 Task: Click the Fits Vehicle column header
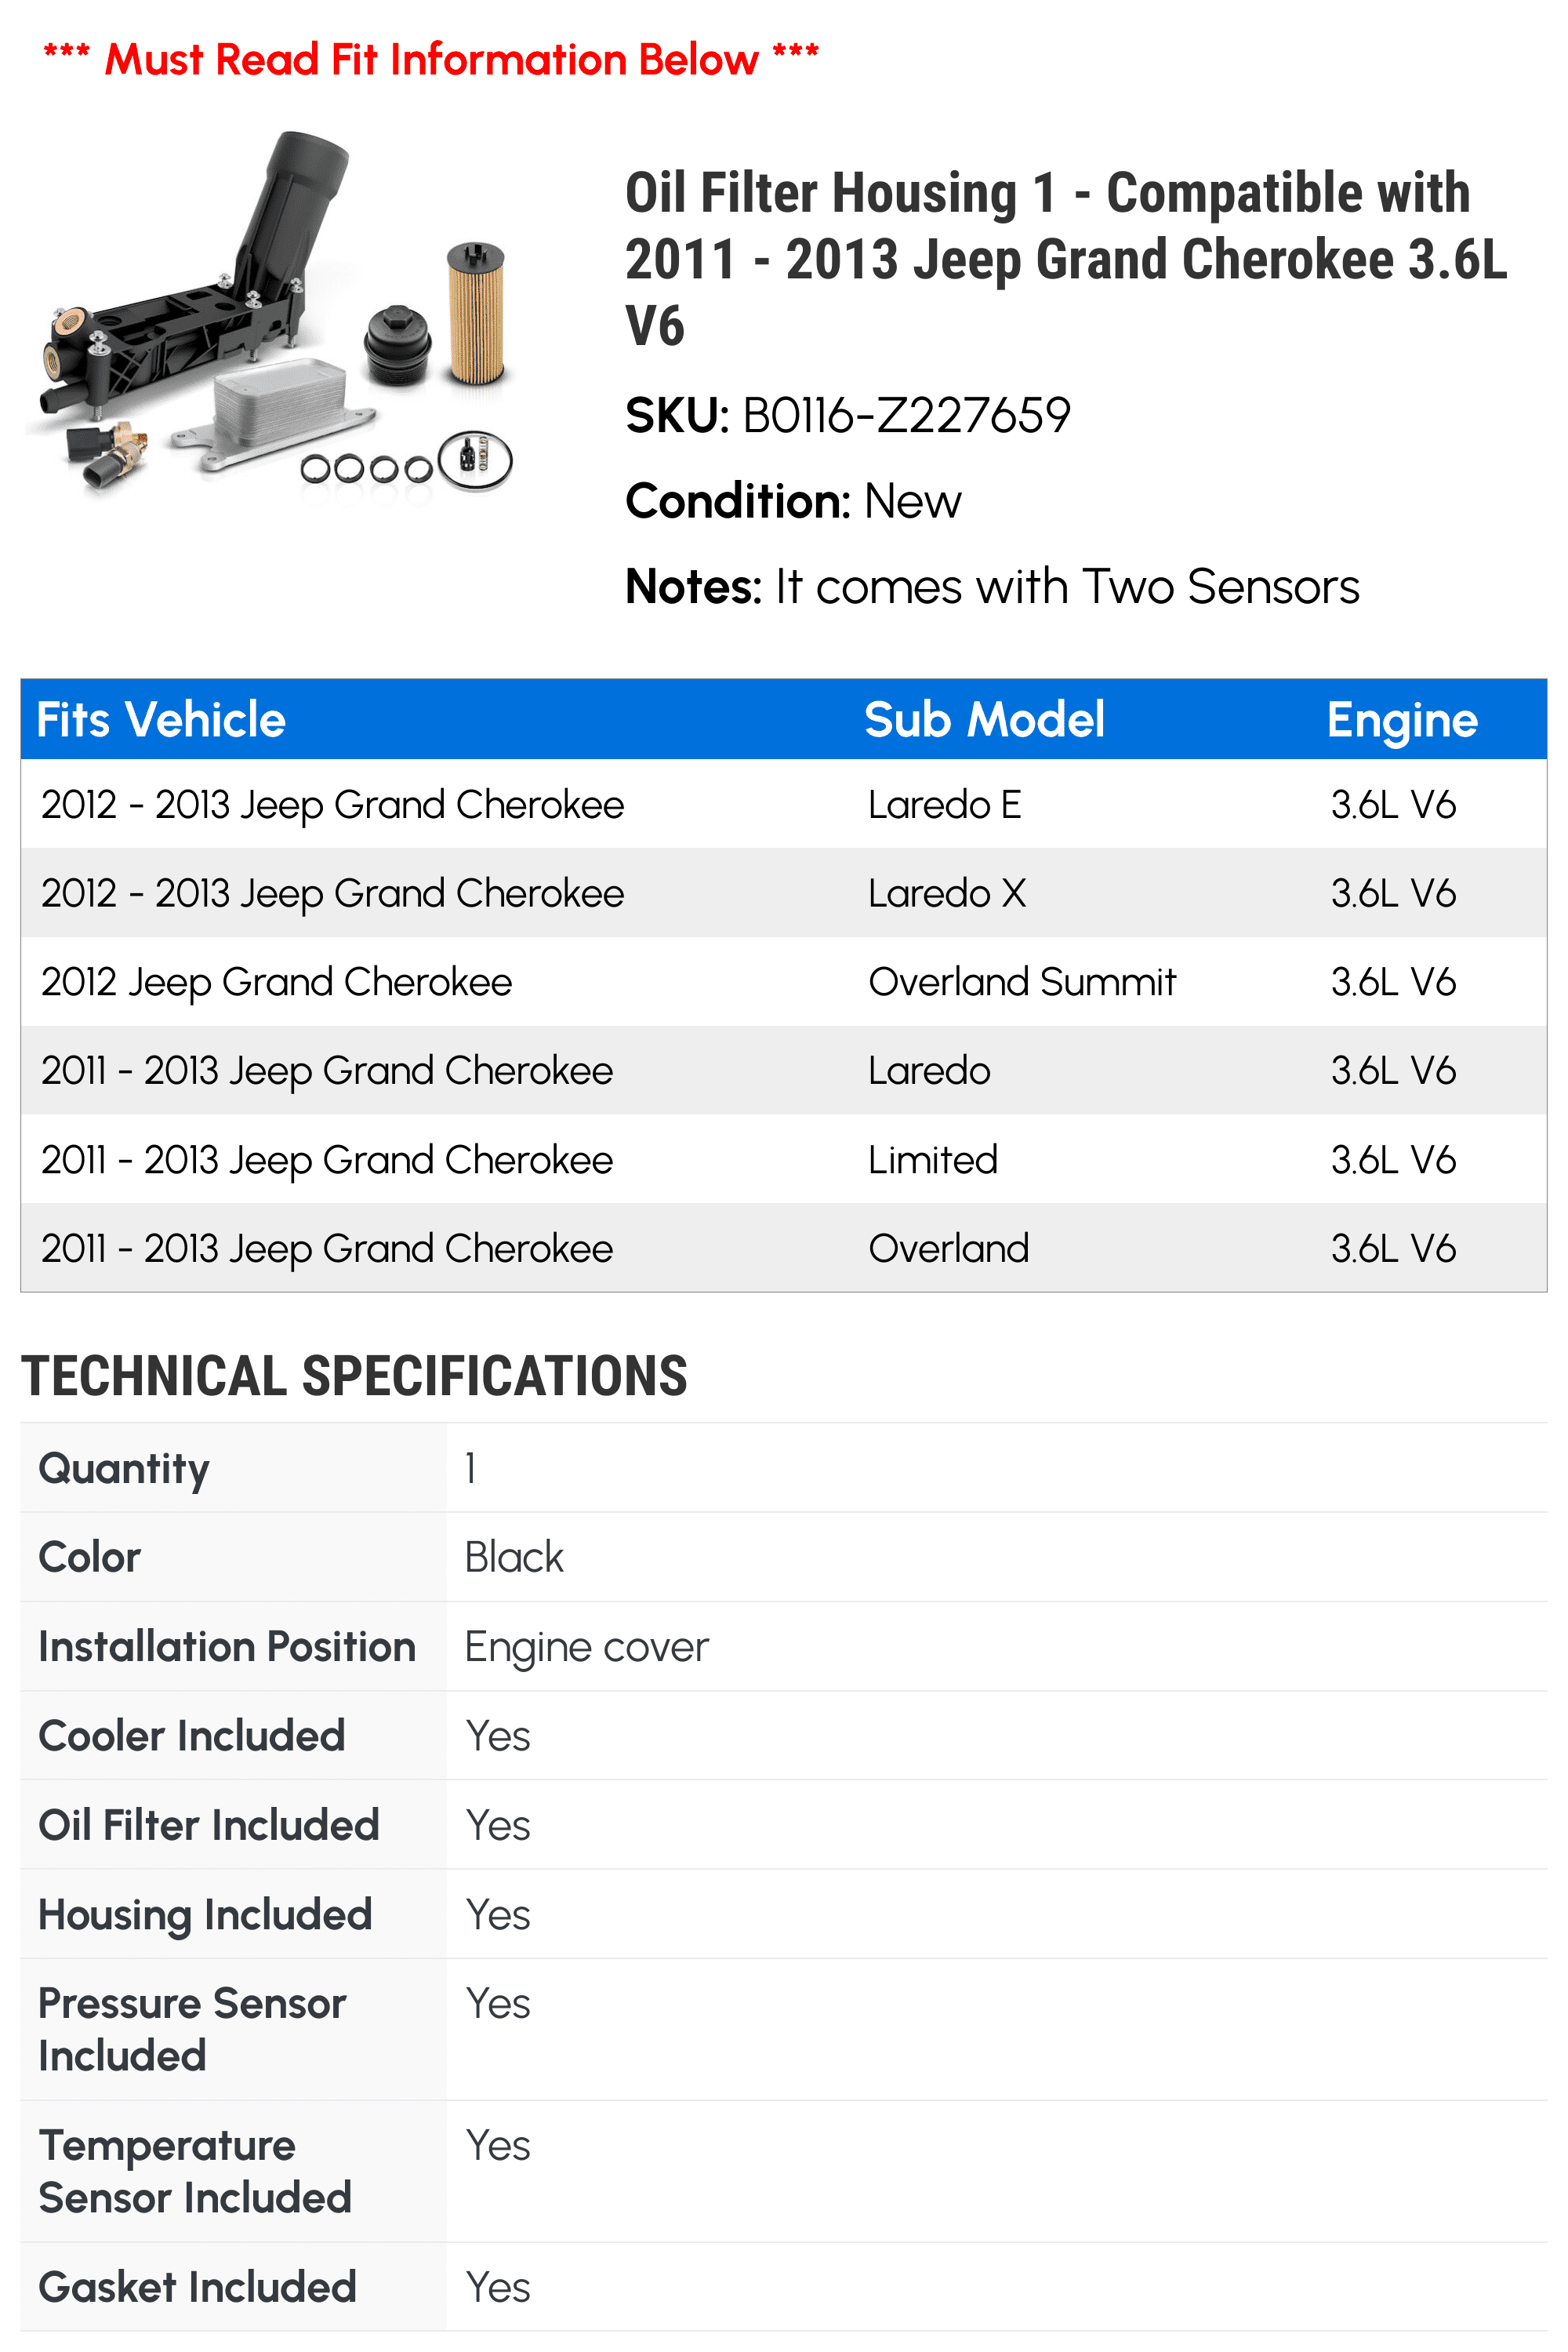click(161, 719)
